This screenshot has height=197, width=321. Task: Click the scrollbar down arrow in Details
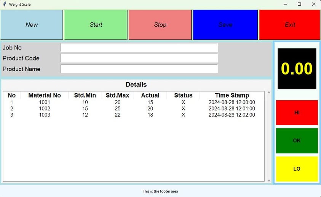(269, 181)
